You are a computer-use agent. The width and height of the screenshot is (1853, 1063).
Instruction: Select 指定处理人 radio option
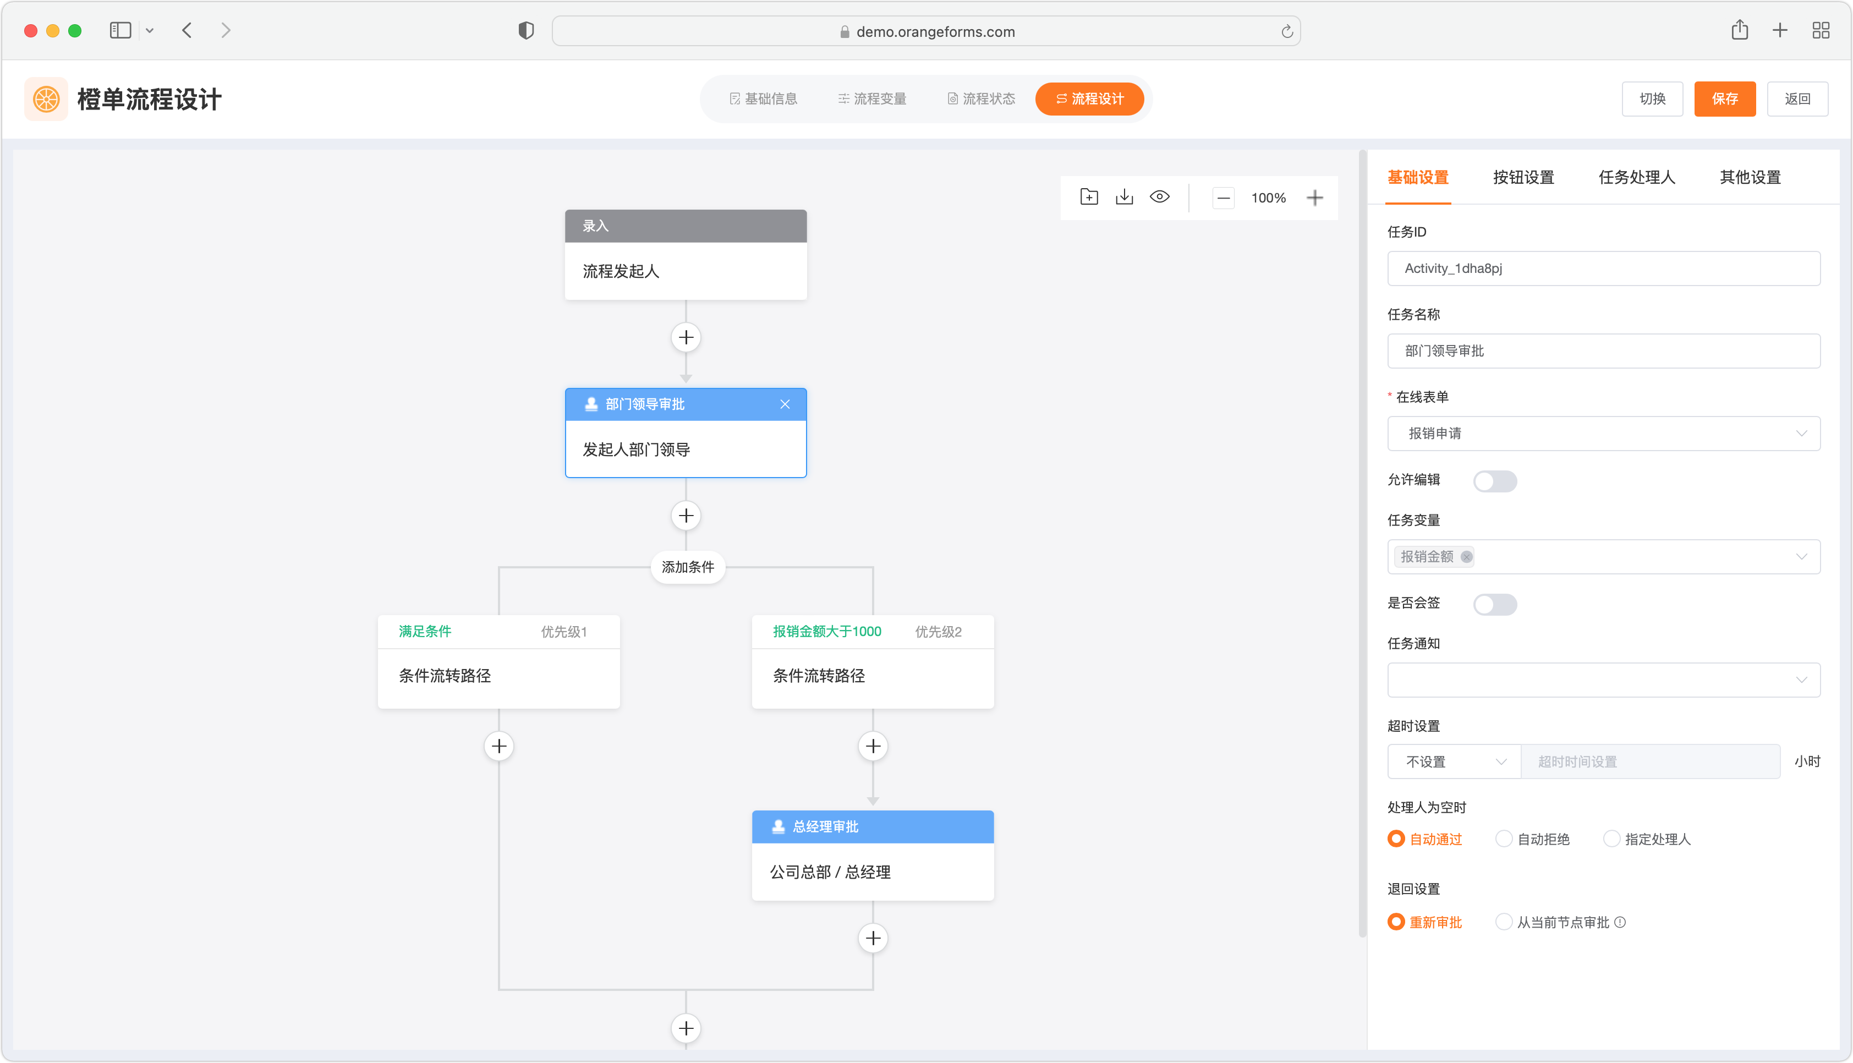tap(1647, 839)
